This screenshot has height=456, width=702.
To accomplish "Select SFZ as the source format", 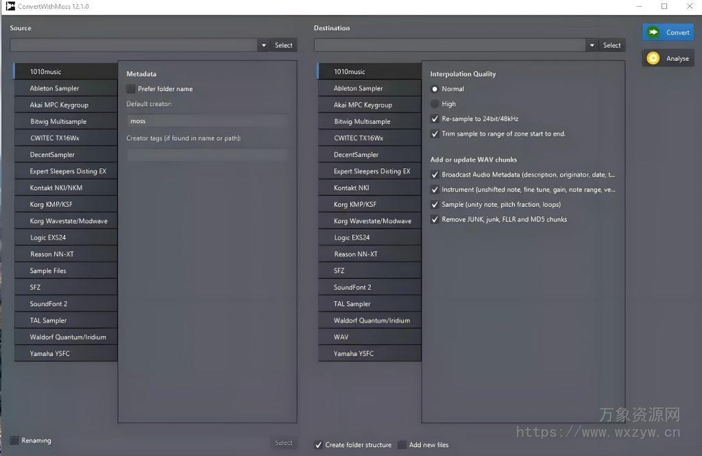I will point(65,287).
